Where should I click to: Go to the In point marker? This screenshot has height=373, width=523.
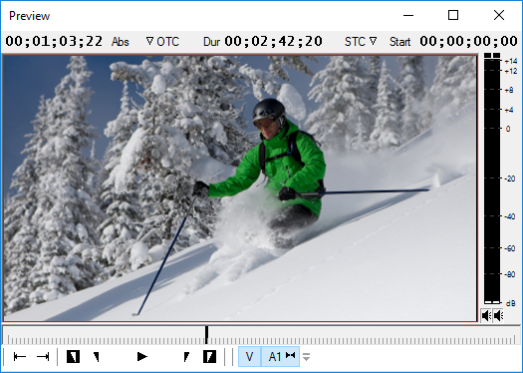pos(97,357)
